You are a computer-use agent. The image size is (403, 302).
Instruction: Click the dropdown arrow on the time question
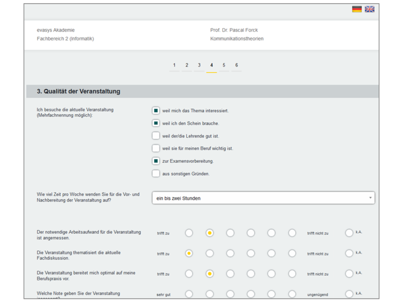(370, 198)
